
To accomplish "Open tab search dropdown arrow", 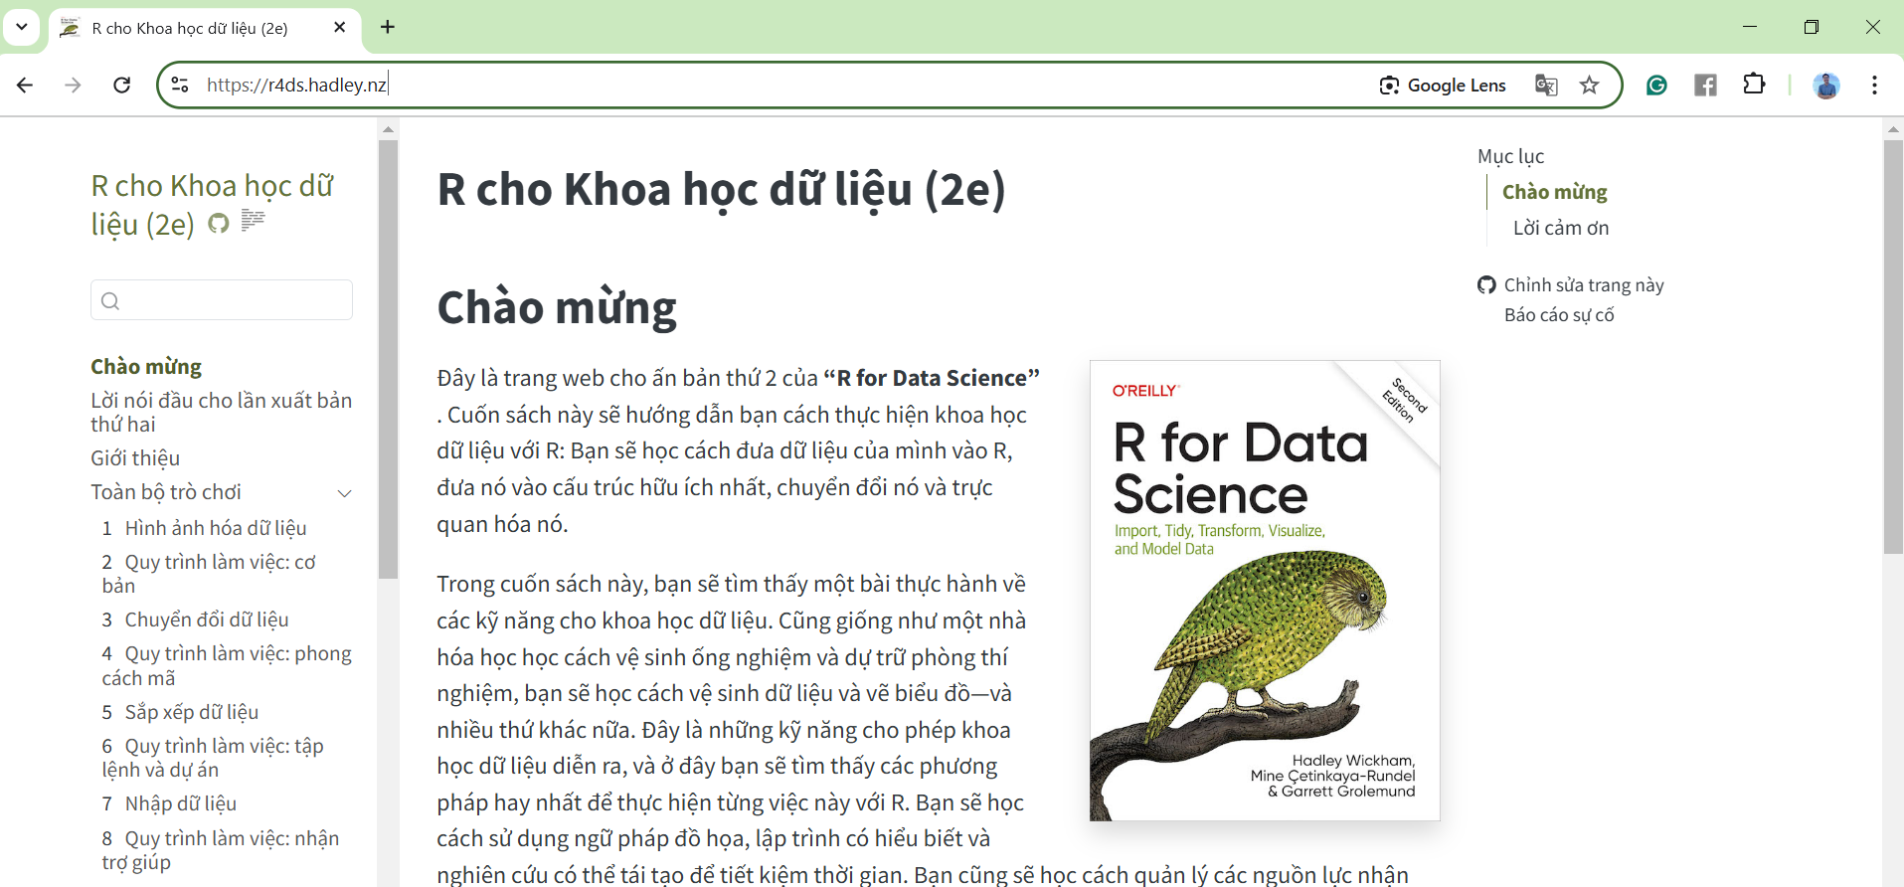I will [x=21, y=27].
